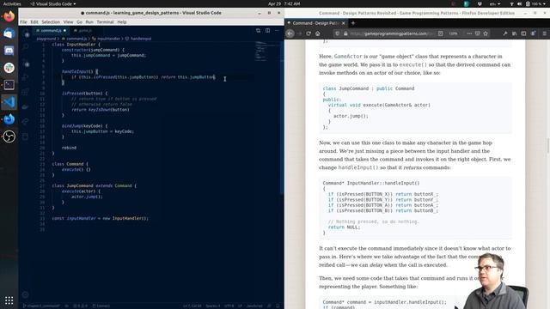Split the VS Code editor to the right
The image size is (550, 309).
(267, 31)
